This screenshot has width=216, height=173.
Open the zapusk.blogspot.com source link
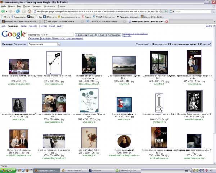coord(89,84)
